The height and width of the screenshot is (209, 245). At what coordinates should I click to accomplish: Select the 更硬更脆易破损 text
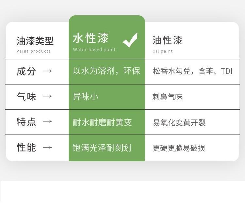point(179,148)
